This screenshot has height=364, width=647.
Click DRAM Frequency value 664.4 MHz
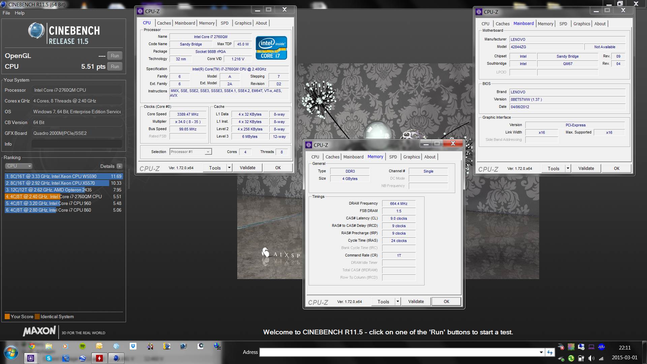pos(399,204)
